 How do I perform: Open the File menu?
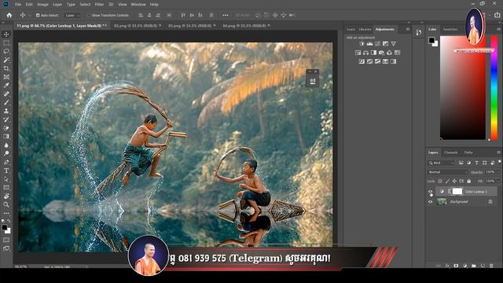[x=18, y=5]
